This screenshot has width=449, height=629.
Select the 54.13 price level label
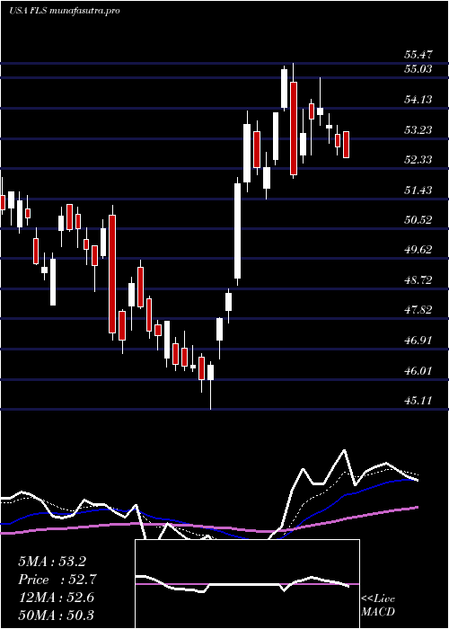[418, 99]
